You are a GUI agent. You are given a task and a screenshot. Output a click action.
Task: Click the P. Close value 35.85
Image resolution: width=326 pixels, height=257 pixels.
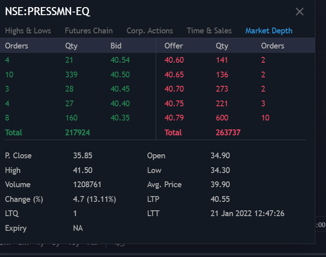point(83,156)
